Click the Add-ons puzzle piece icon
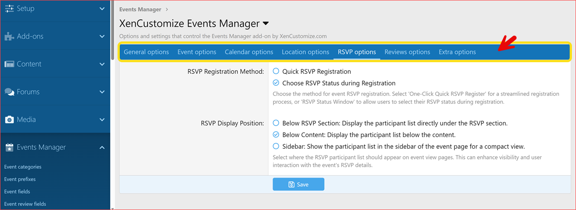This screenshot has width=576, height=210. click(x=9, y=37)
